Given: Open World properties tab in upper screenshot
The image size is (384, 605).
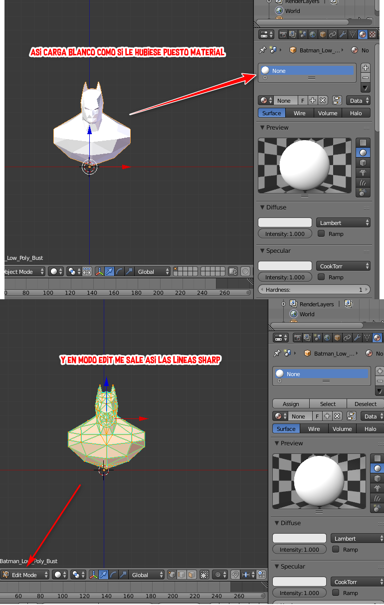Looking at the screenshot, I should pos(313,34).
